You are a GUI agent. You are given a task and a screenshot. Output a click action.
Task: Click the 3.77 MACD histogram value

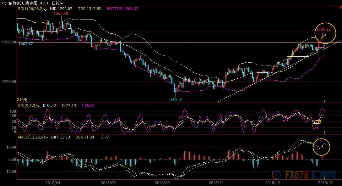click(x=105, y=137)
